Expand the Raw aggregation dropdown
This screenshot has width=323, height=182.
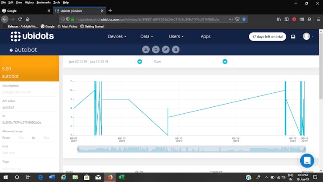click(225, 62)
